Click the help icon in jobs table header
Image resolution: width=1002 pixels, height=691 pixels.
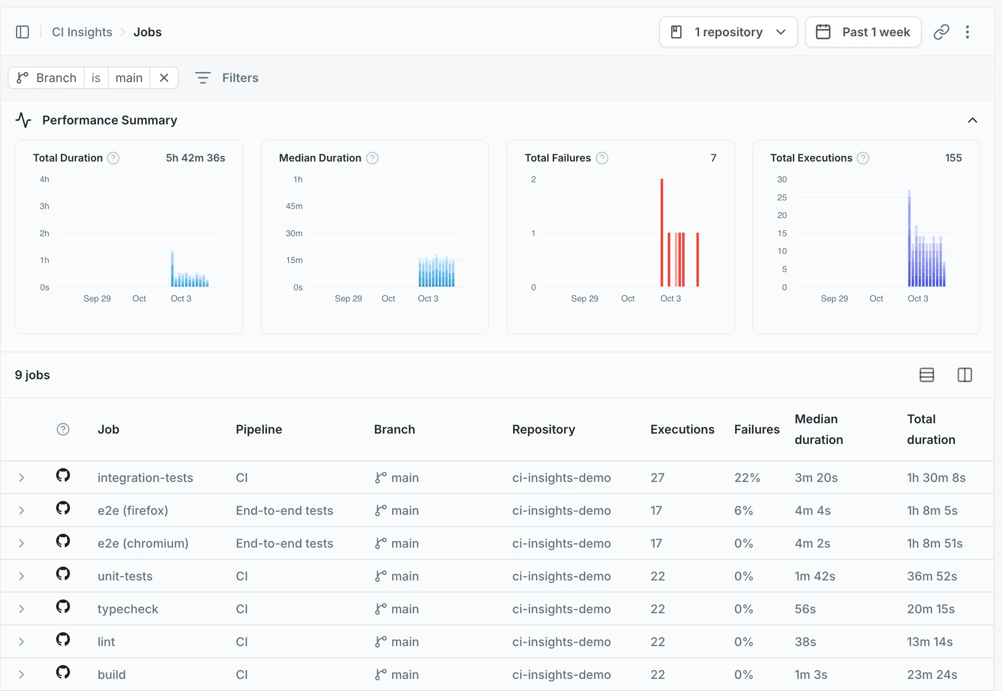point(63,429)
